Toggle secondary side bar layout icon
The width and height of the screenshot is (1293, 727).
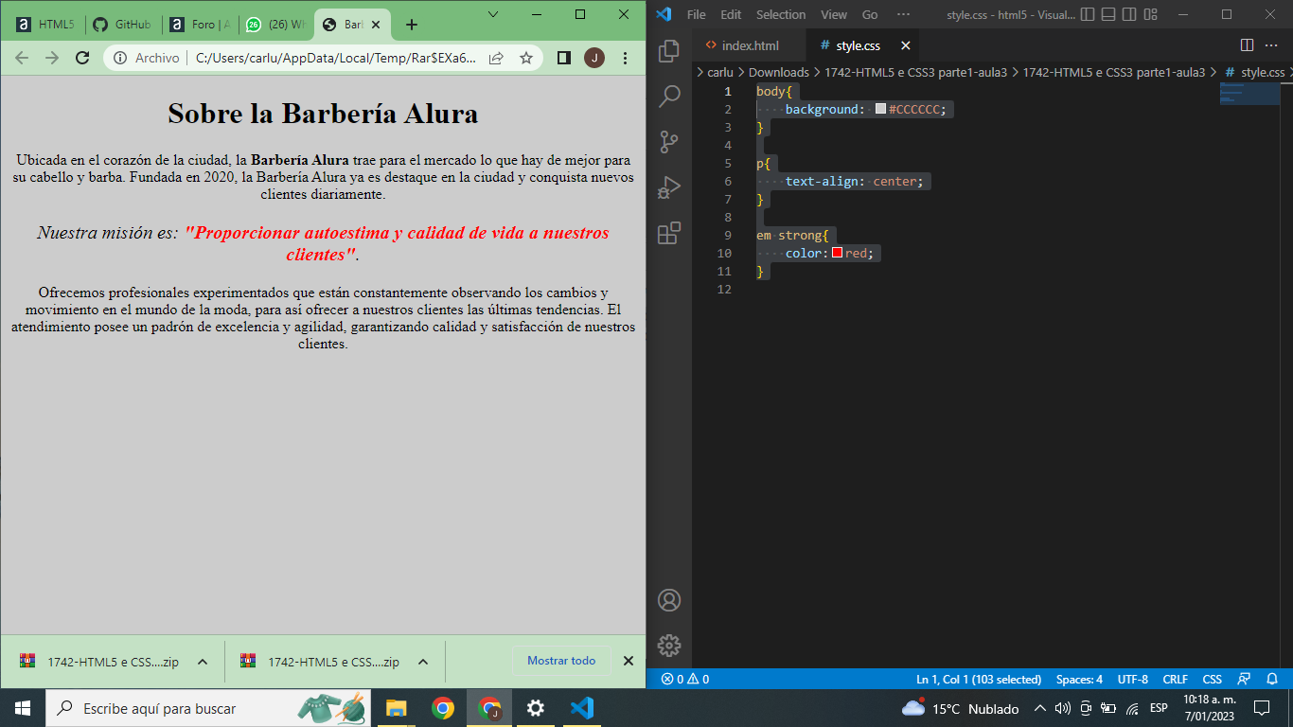point(1129,14)
